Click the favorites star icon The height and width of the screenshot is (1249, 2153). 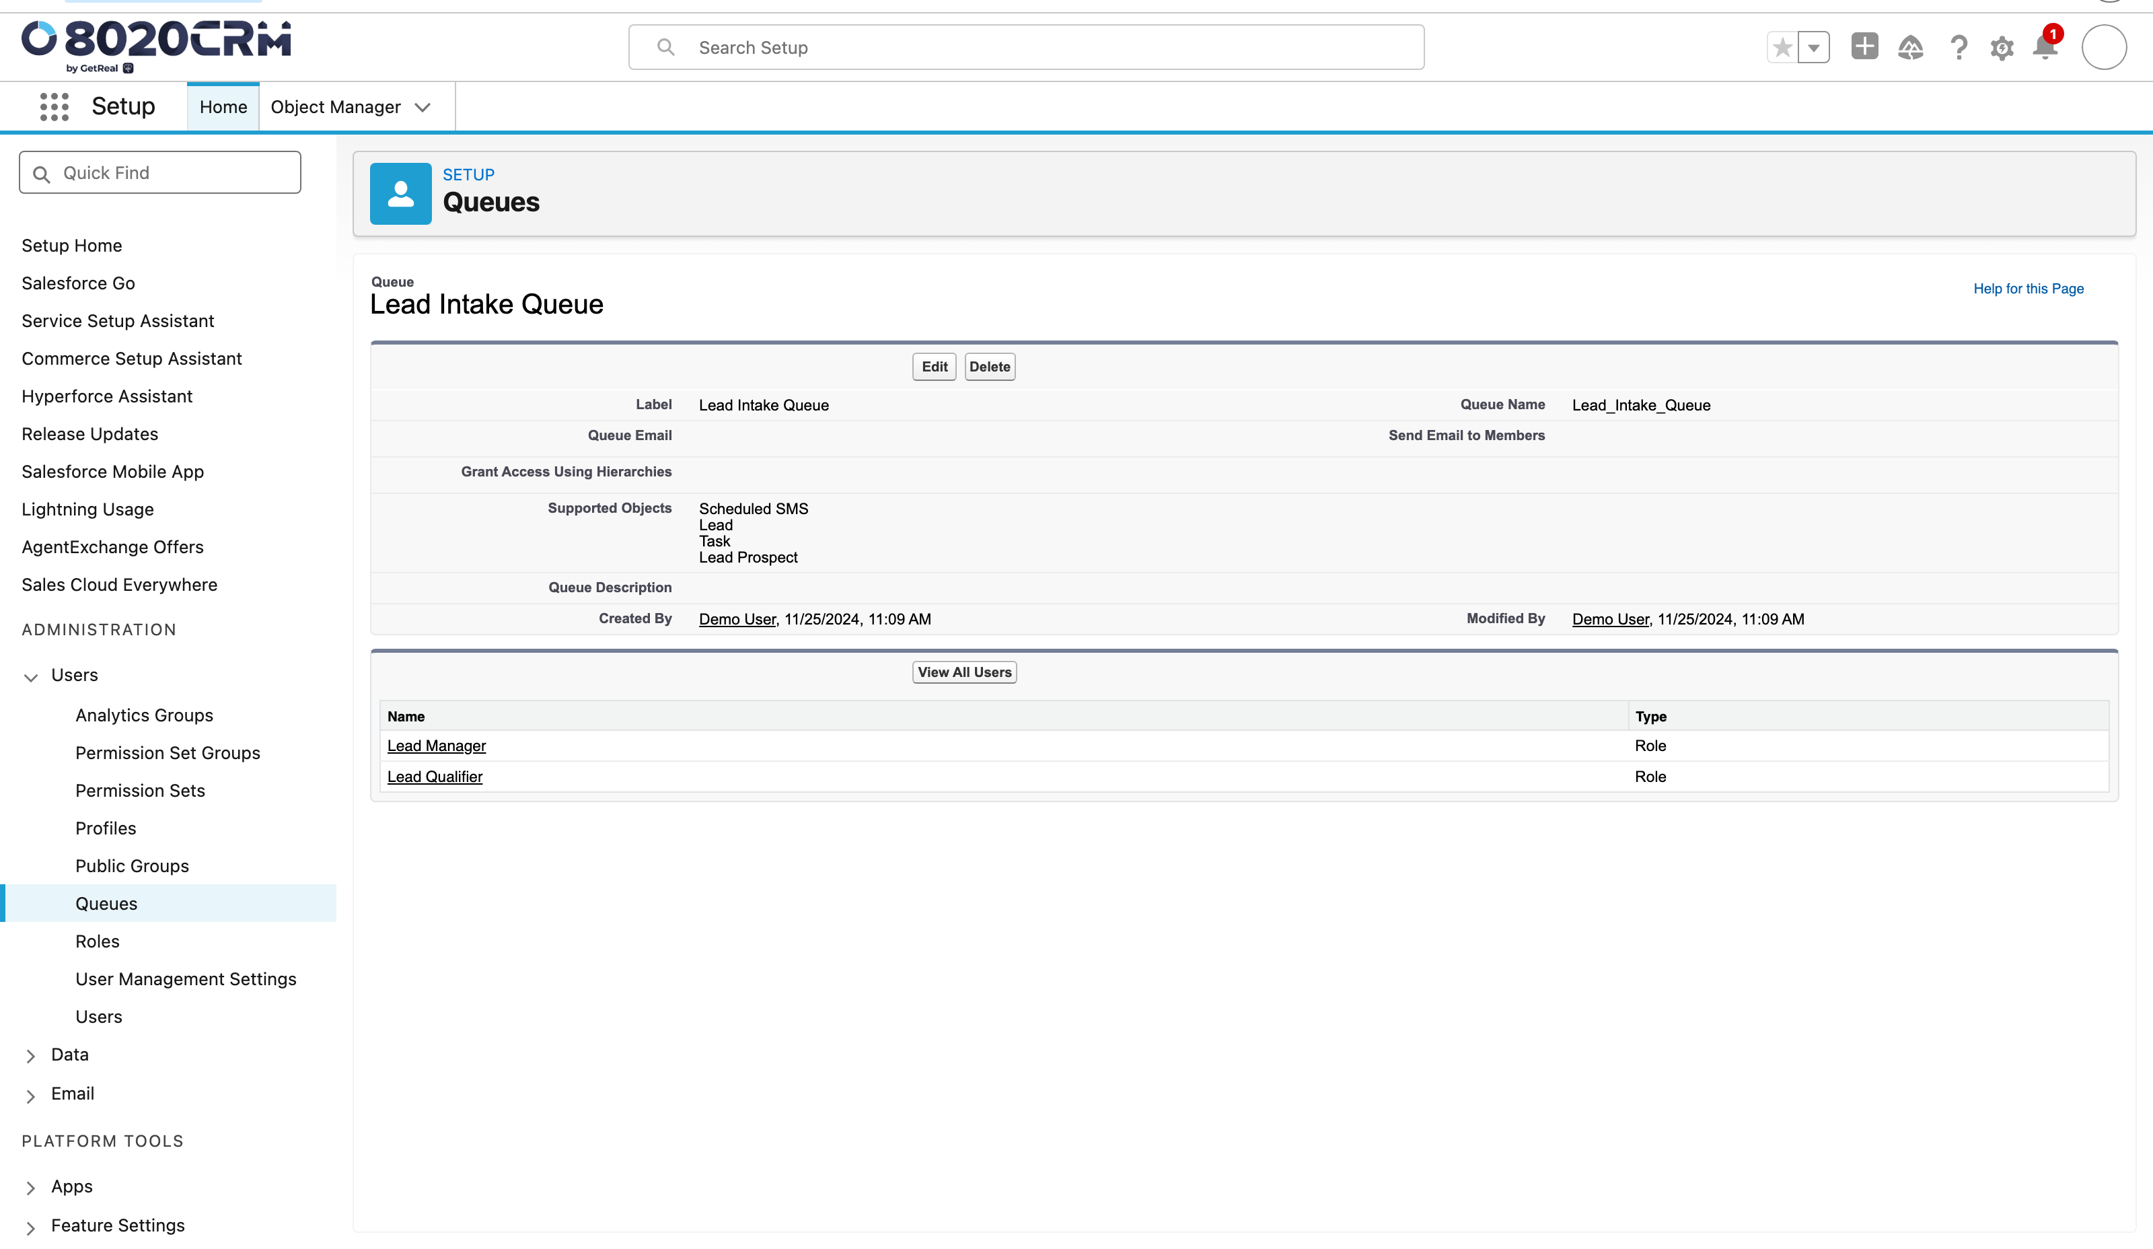click(x=1782, y=48)
